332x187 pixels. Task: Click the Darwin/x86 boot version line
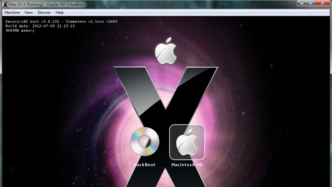pos(61,21)
